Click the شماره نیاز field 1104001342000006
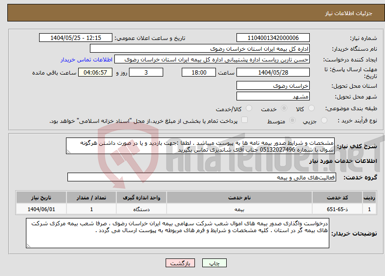385x276 pixels. tap(273, 38)
